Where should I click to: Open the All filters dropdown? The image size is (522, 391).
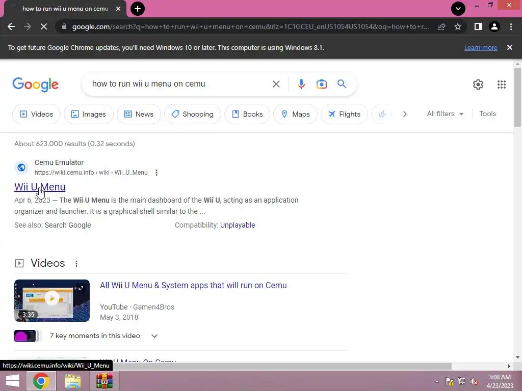pos(445,114)
